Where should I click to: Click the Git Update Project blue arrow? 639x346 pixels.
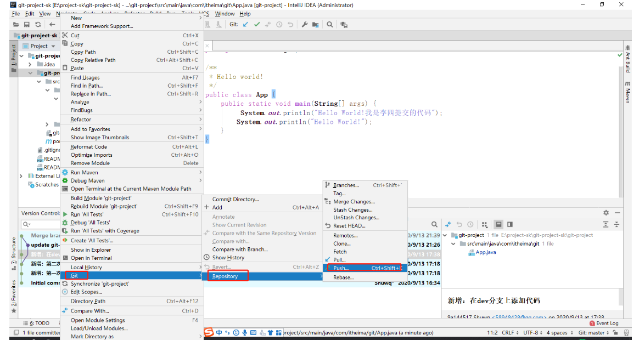[245, 25]
